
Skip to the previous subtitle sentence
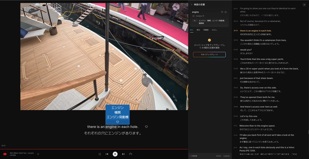[x=107, y=154]
